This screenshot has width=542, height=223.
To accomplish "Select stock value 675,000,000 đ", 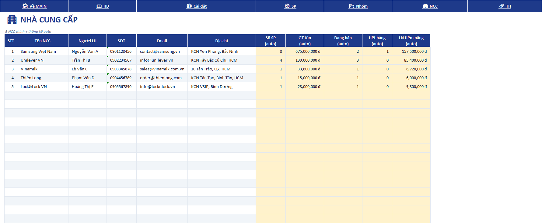I will pyautogui.click(x=305, y=51).
